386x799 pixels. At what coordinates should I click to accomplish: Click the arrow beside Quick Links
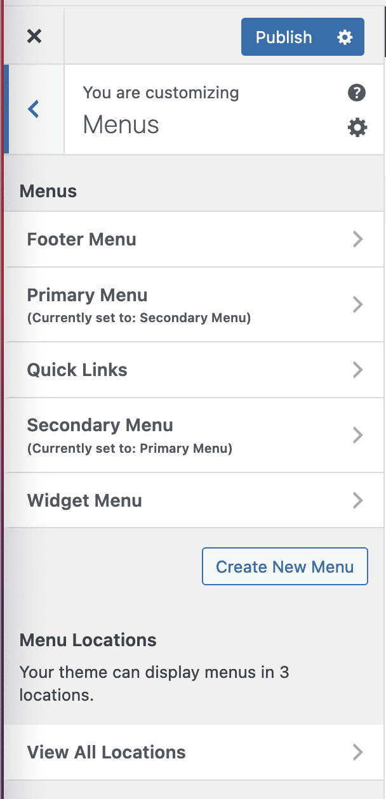(x=358, y=370)
